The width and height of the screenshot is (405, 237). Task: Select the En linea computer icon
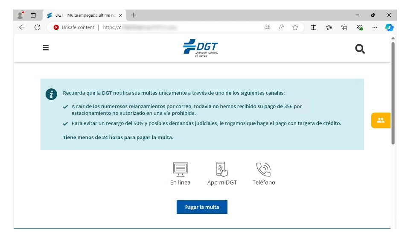pos(180,169)
